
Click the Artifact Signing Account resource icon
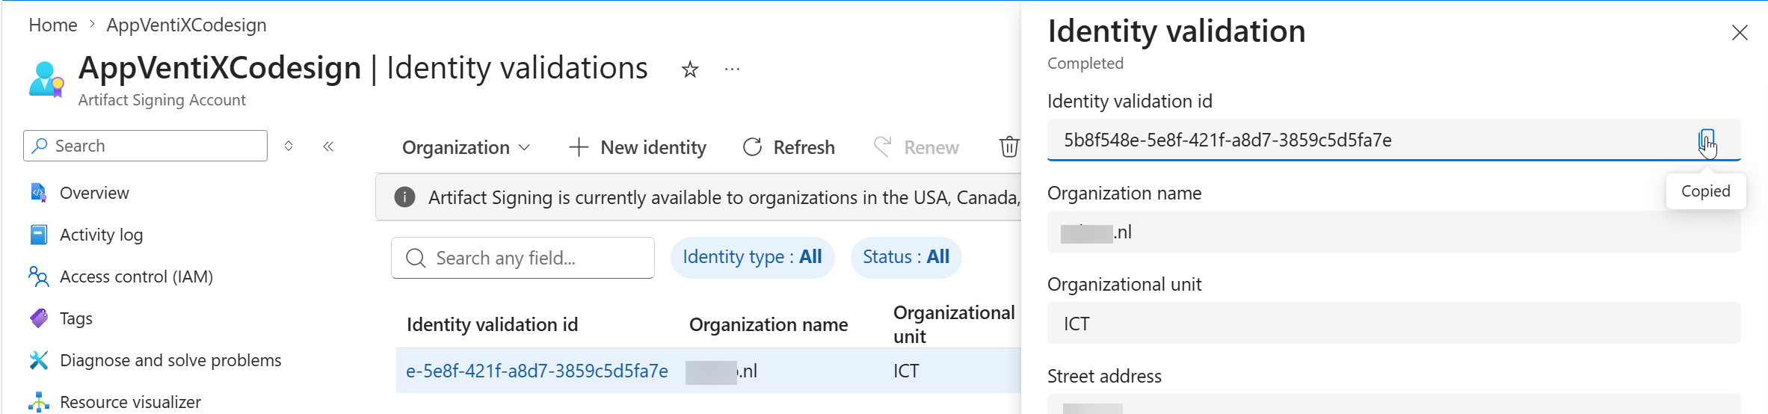[46, 79]
